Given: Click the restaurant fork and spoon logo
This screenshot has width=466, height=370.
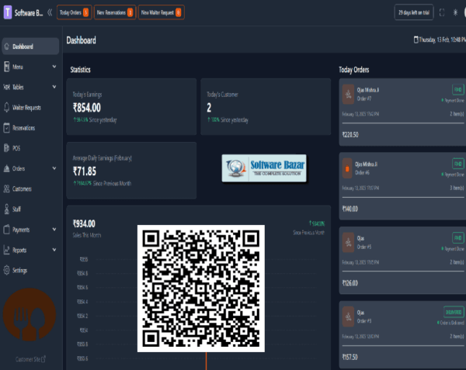Looking at the screenshot, I should [x=30, y=314].
